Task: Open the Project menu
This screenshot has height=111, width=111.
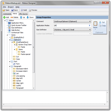Action: click(x=11, y=7)
